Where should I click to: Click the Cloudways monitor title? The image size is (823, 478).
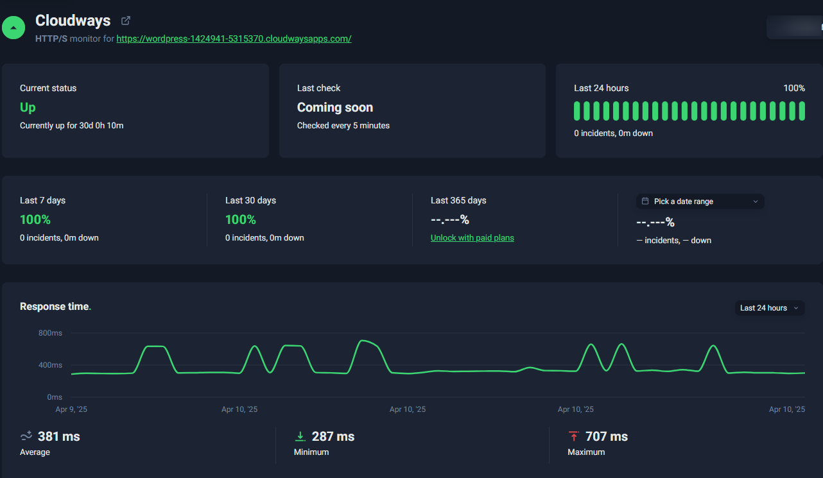tap(73, 21)
